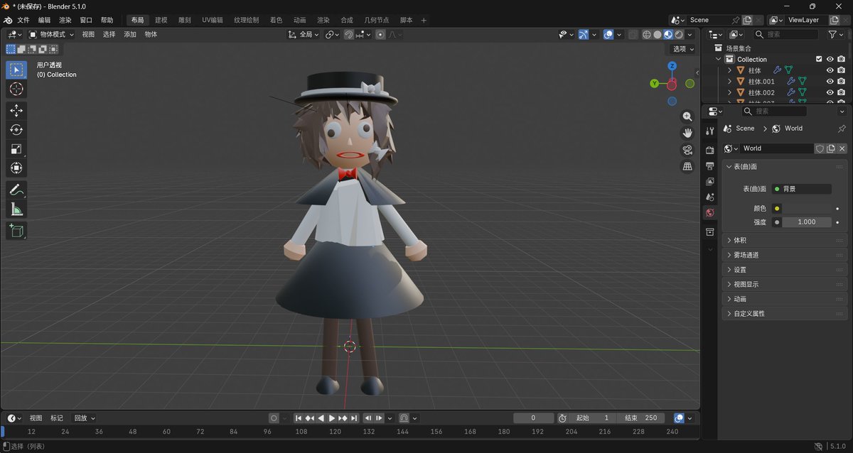This screenshot has width=853, height=453.
Task: Click the play animation button
Action: click(332, 418)
